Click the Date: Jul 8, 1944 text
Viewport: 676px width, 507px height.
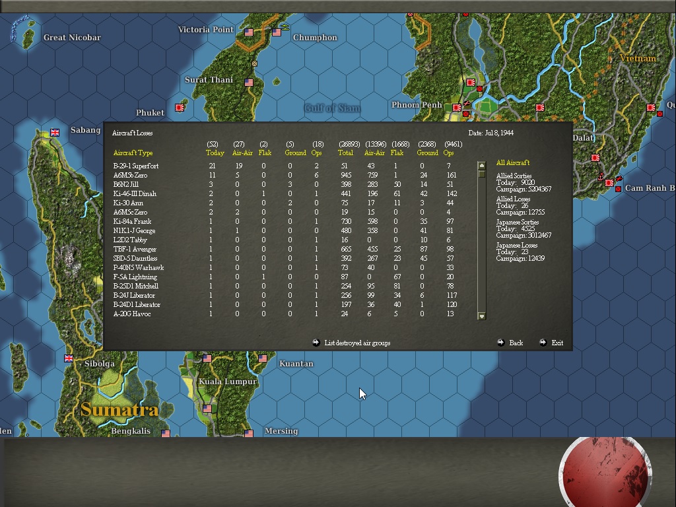tap(490, 133)
